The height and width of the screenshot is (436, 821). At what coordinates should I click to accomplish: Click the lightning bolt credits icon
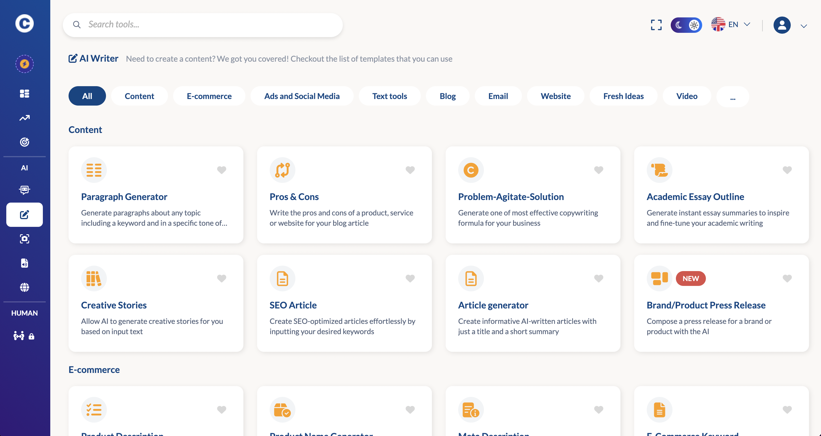pyautogui.click(x=25, y=64)
